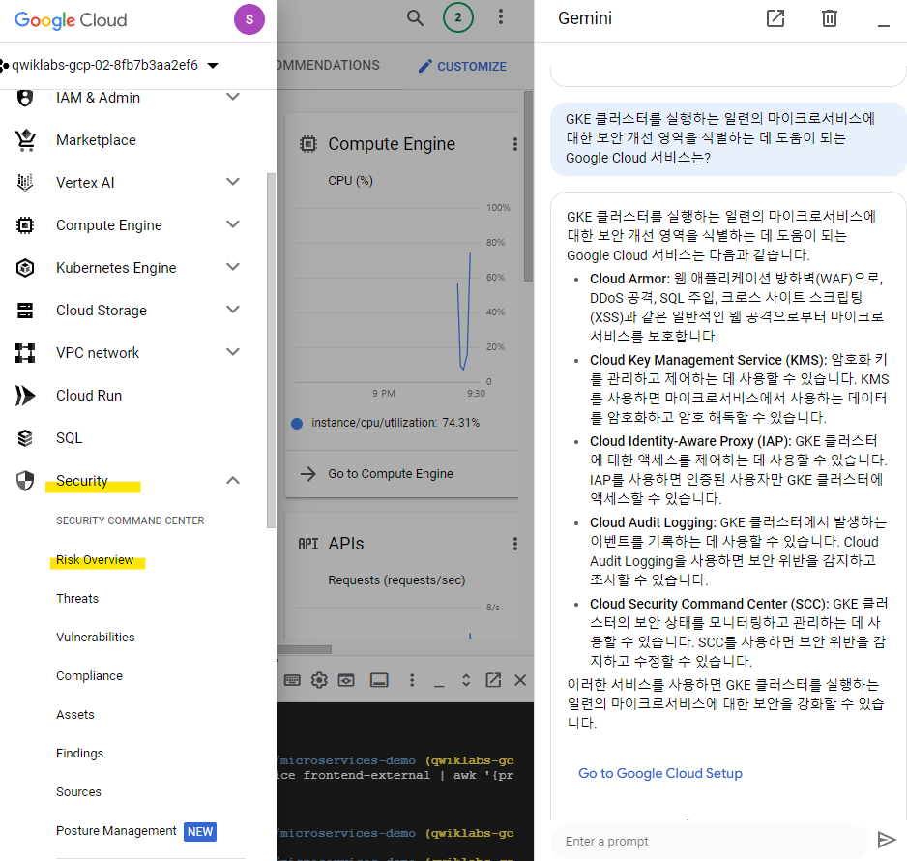
Task: Click the CUSTOMIZE button
Action: (462, 66)
